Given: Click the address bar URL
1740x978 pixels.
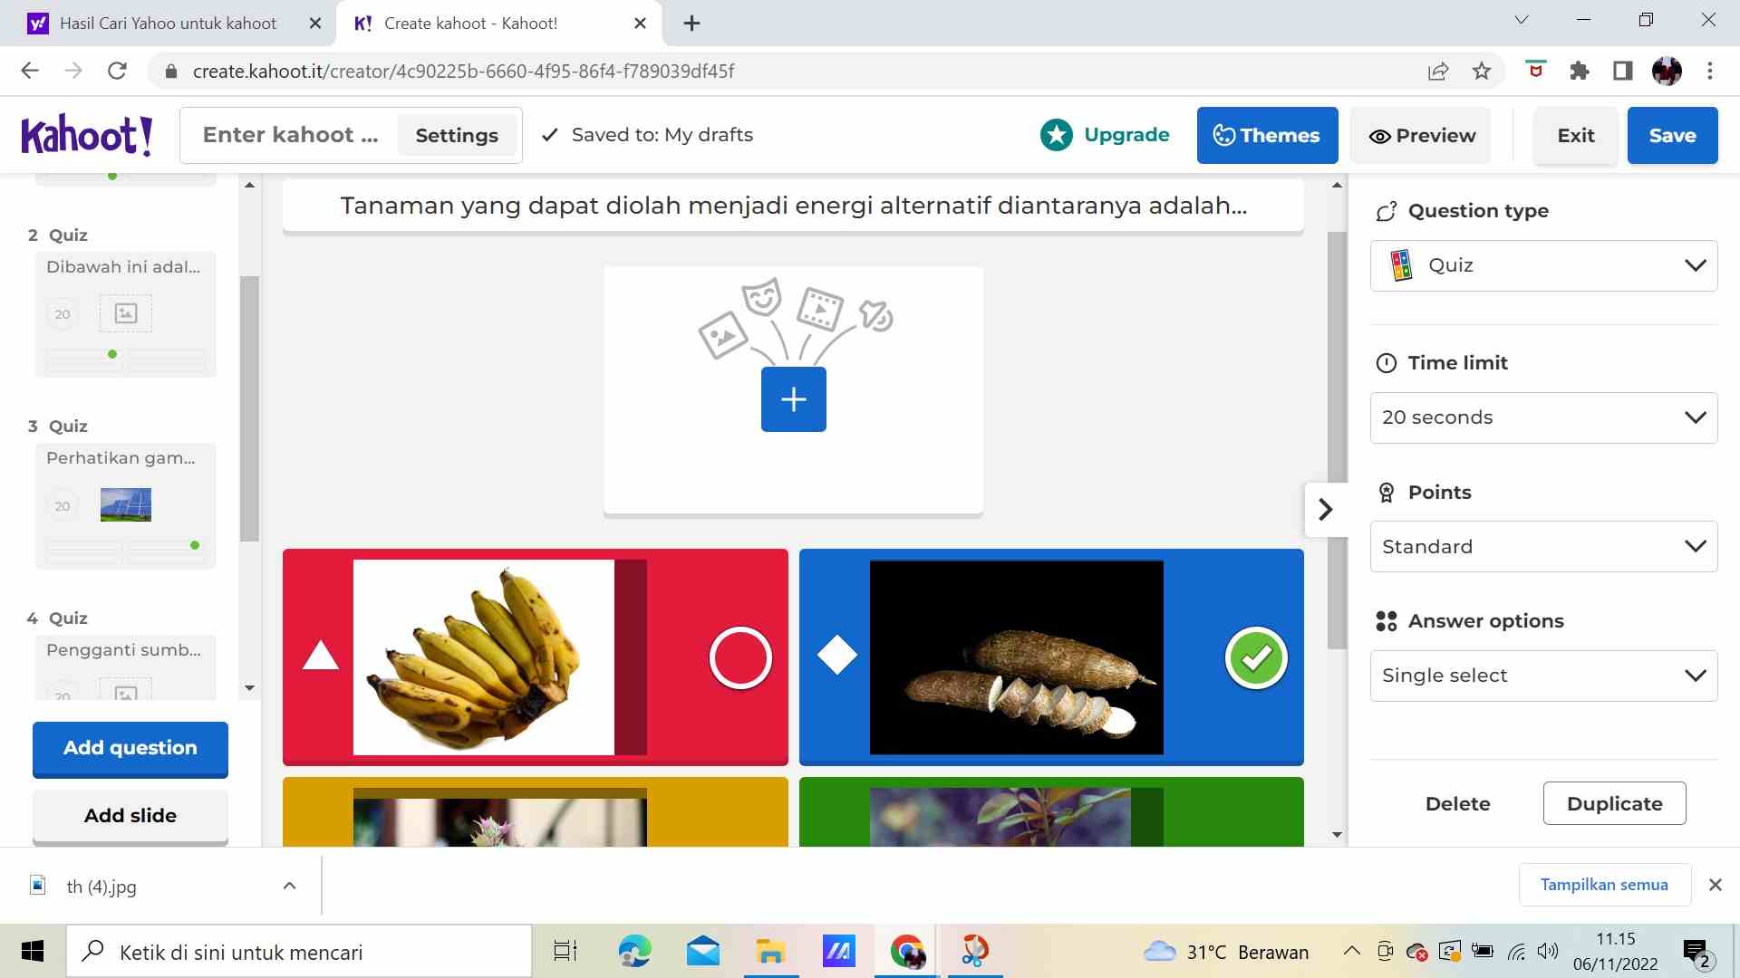Looking at the screenshot, I should pos(463,71).
